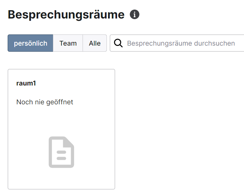
Task: Select the file placeholder thumbnail of raum1
Action: pyautogui.click(x=61, y=152)
